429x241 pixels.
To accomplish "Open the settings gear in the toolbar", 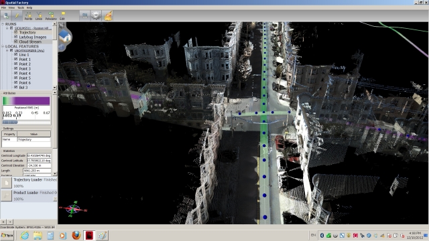I will (x=96, y=15).
